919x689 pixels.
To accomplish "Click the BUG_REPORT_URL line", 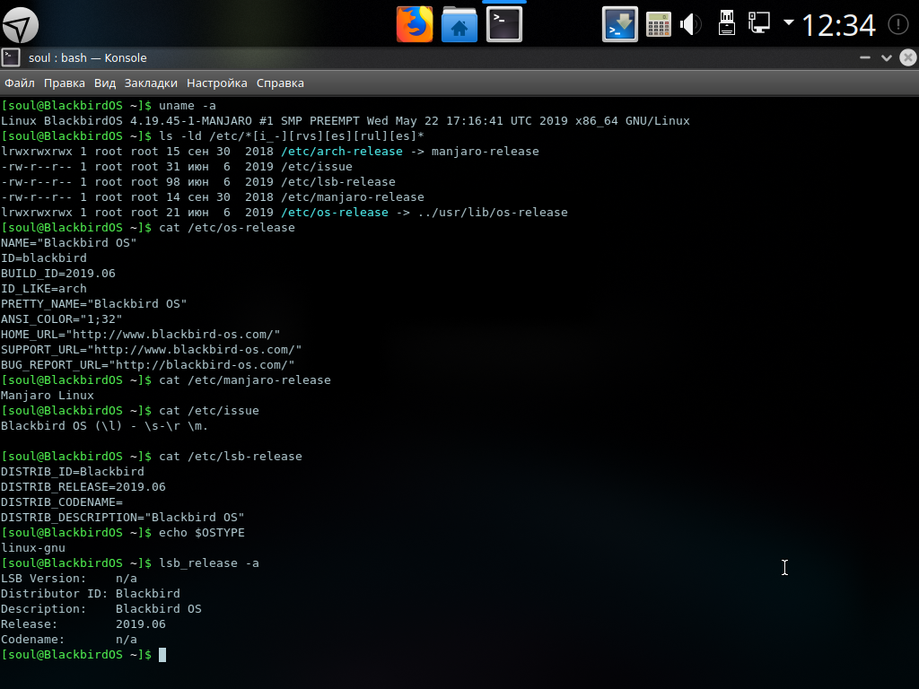I will click(148, 364).
